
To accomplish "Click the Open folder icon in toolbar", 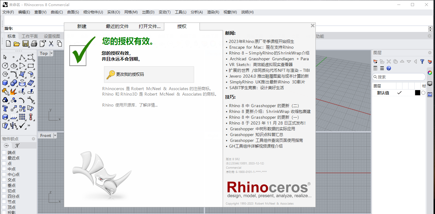I will point(17,44).
